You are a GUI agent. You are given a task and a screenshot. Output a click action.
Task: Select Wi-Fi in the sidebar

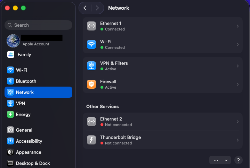click(x=39, y=70)
